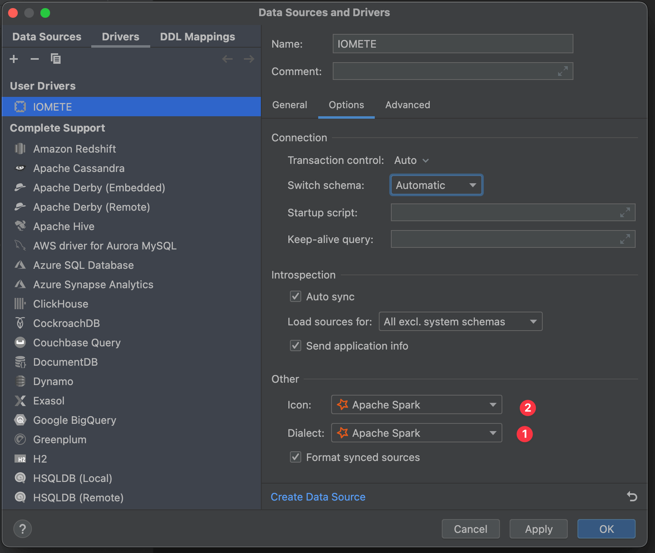Open the Options tab
This screenshot has width=655, height=553.
pos(346,105)
